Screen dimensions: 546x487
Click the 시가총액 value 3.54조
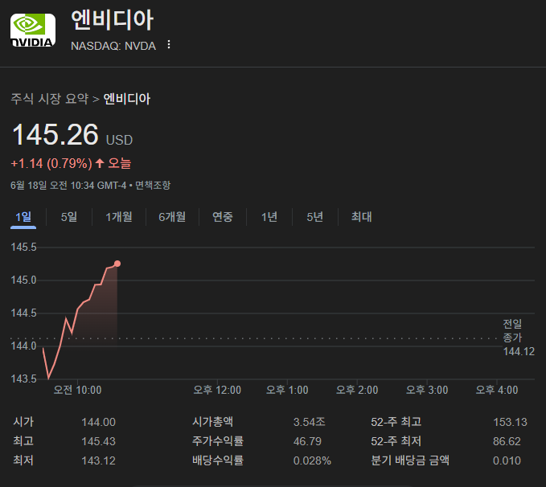point(310,422)
